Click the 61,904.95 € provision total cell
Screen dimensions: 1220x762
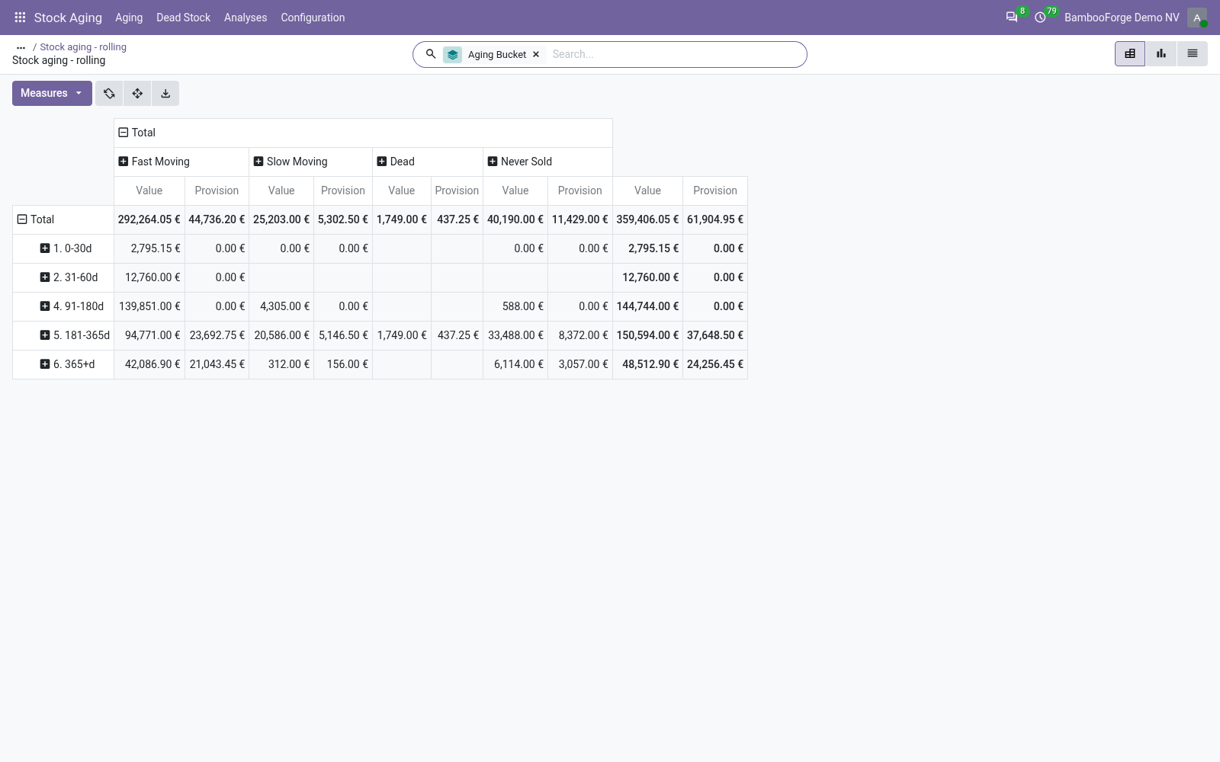click(x=715, y=219)
